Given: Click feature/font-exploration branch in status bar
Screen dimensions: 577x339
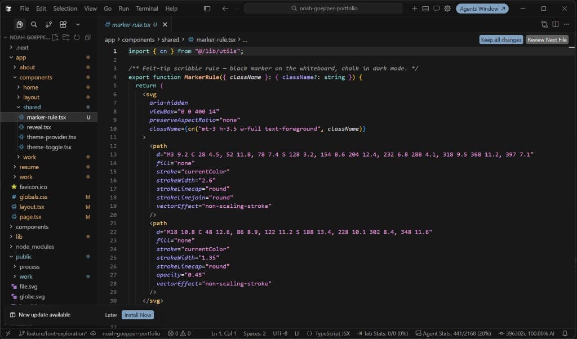Looking at the screenshot, I should [x=53, y=333].
